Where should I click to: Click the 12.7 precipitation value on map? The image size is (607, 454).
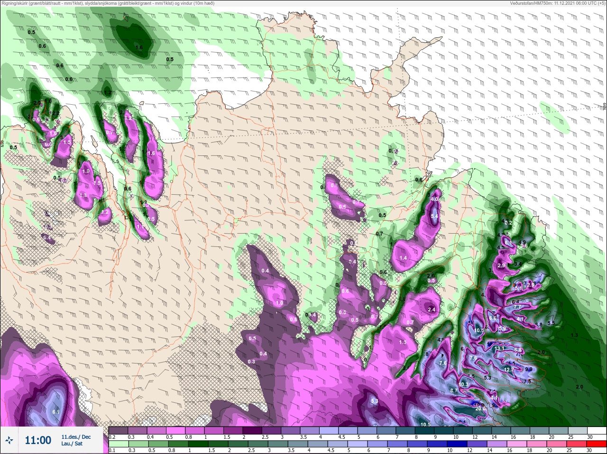[x=509, y=370]
